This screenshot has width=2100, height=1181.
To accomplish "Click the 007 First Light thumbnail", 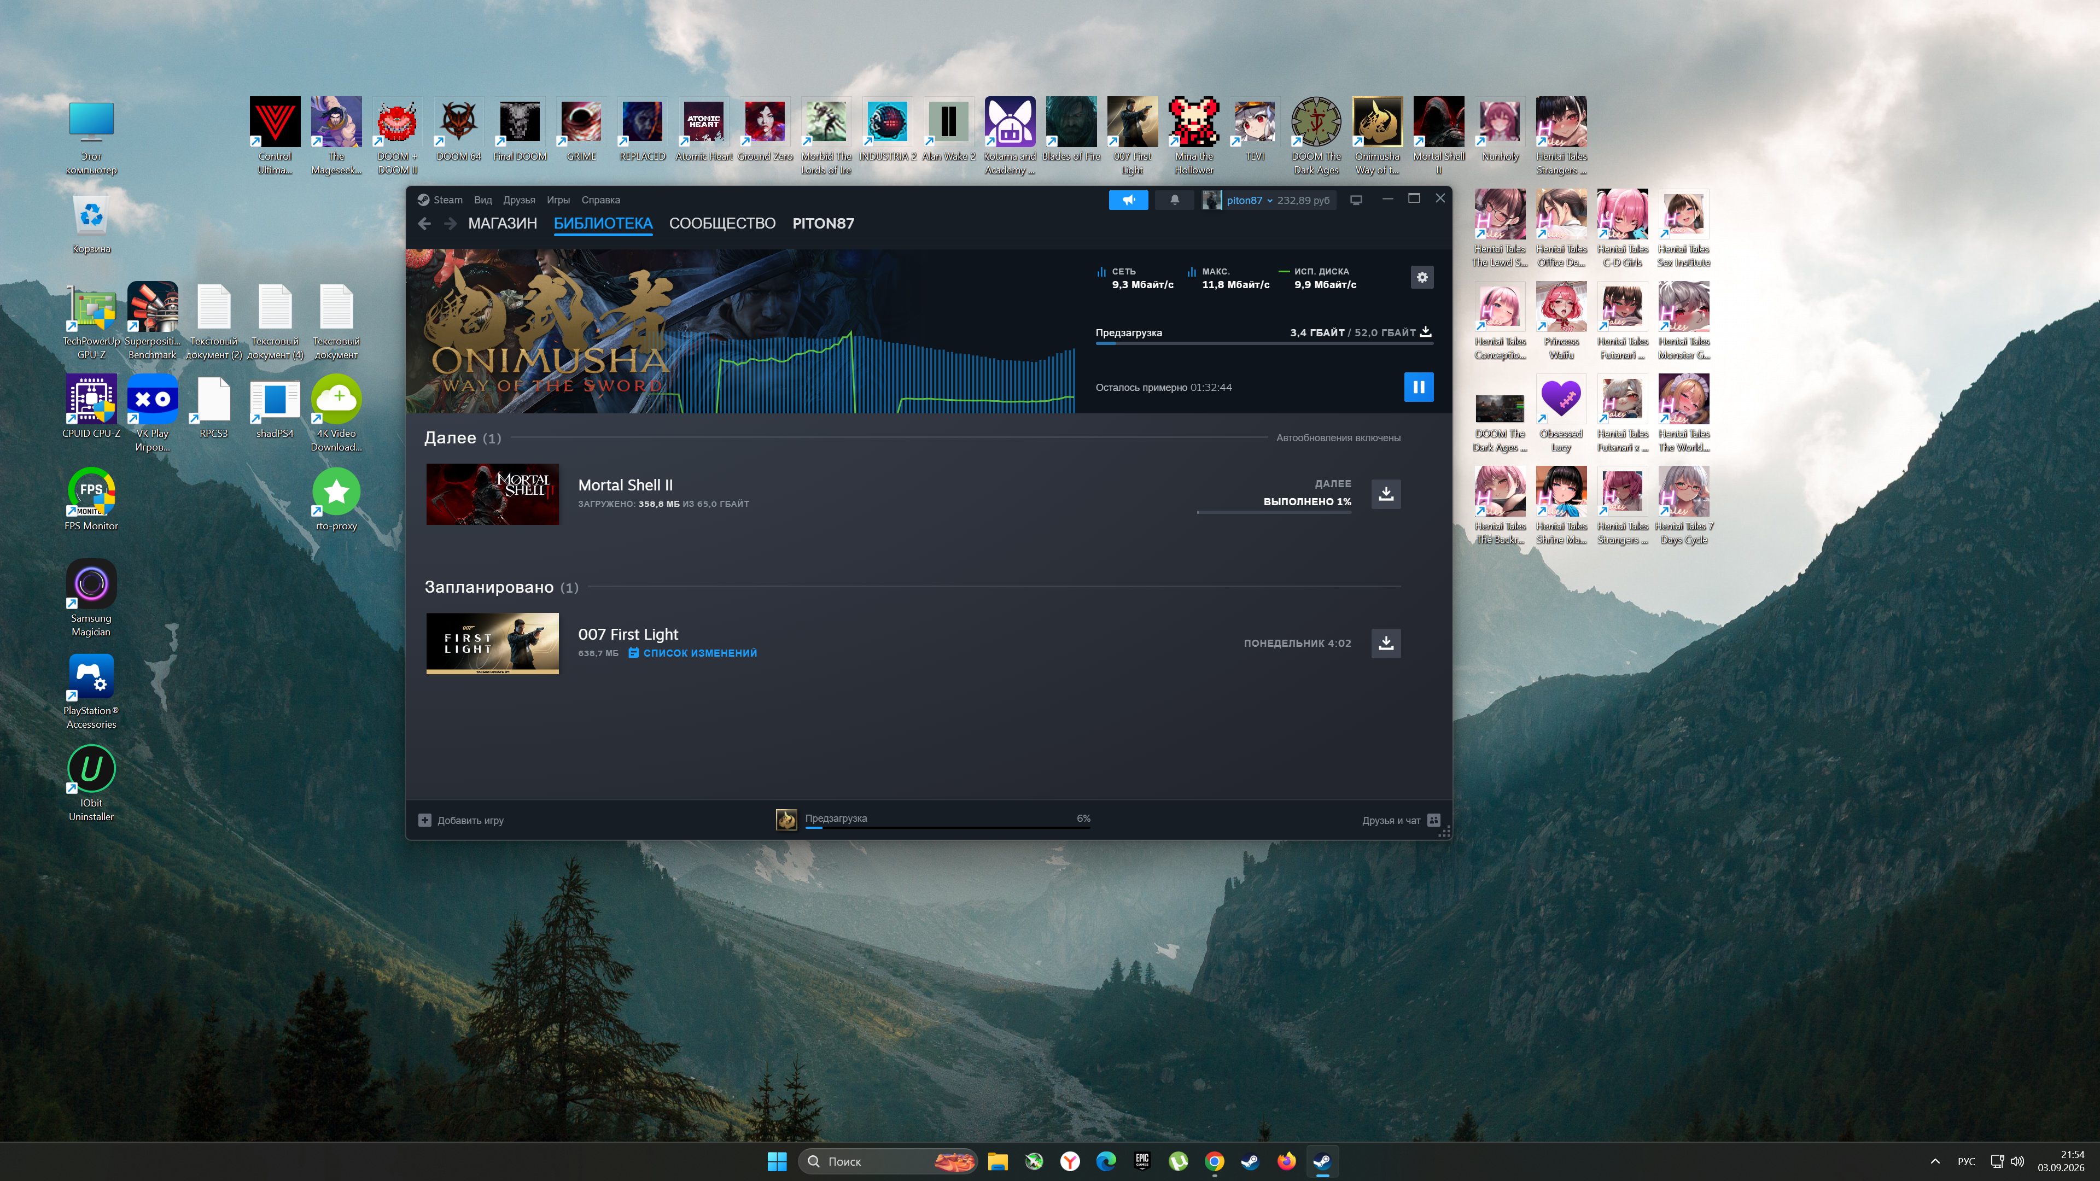I will pyautogui.click(x=492, y=643).
